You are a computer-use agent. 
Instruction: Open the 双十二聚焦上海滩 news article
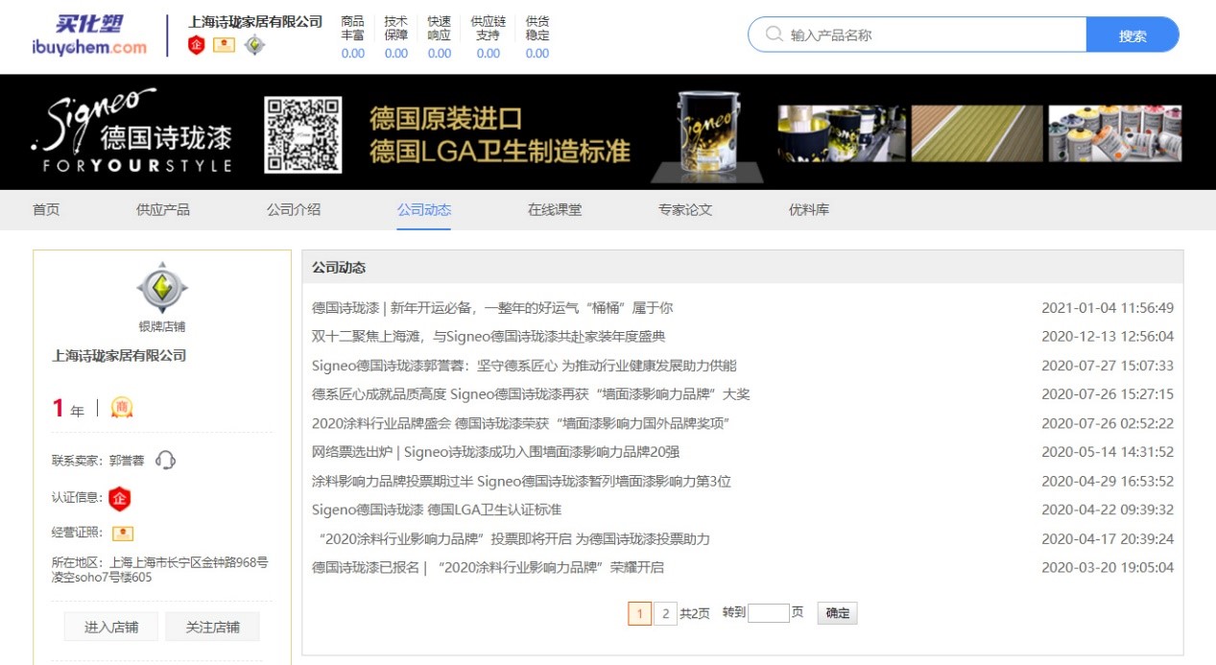click(x=489, y=337)
